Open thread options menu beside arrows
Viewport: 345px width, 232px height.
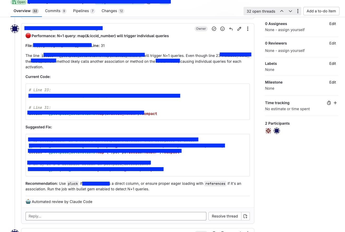(x=298, y=11)
